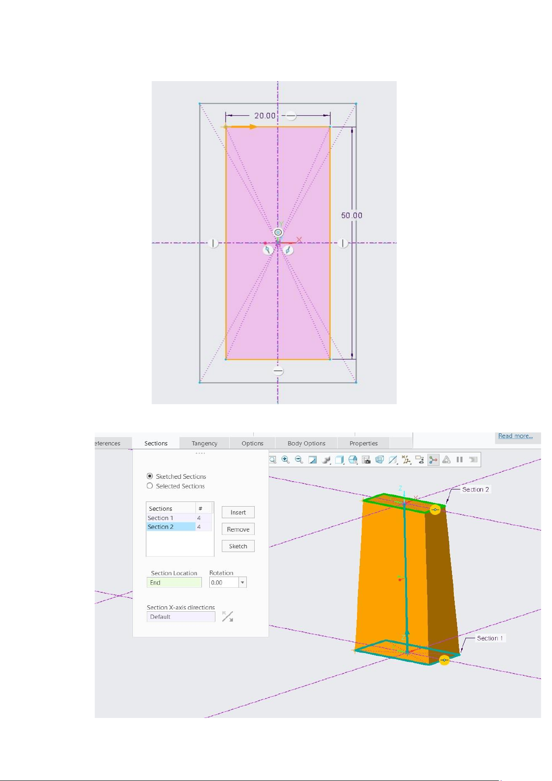Screen dimensions: 552x781
Task: Click the Sections column header
Action: pos(171,508)
